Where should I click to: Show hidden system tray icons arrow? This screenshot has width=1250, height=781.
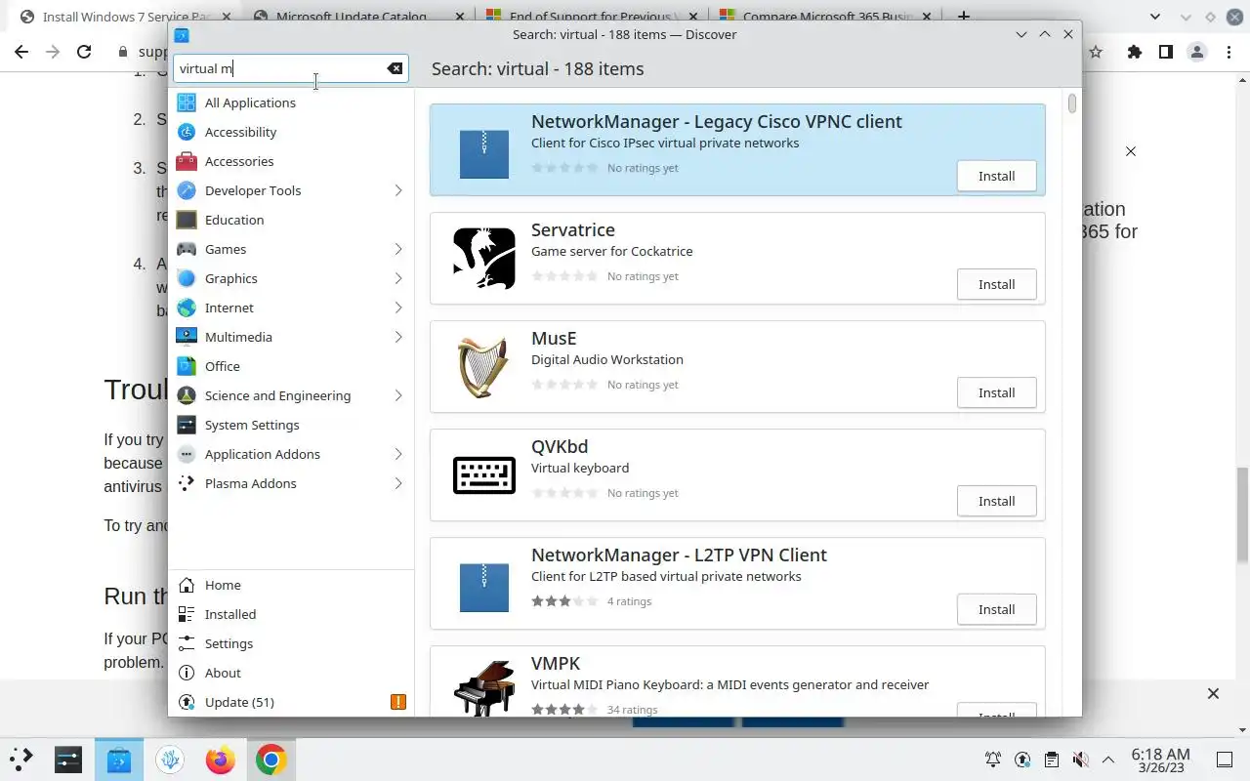[1108, 760]
